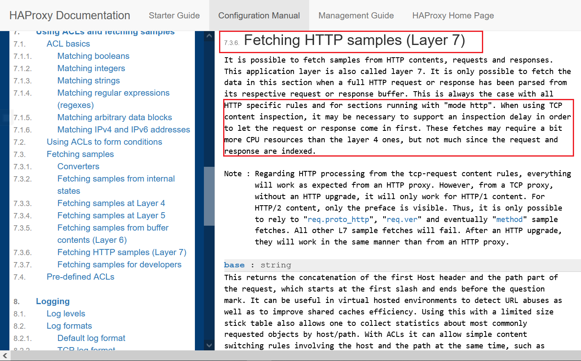
Task: Go to Fetching samples at Layer 4
Action: [x=111, y=203]
